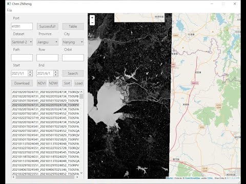Decrease the Start date with down arrow
This screenshot has height=184, width=246.
(30, 75)
